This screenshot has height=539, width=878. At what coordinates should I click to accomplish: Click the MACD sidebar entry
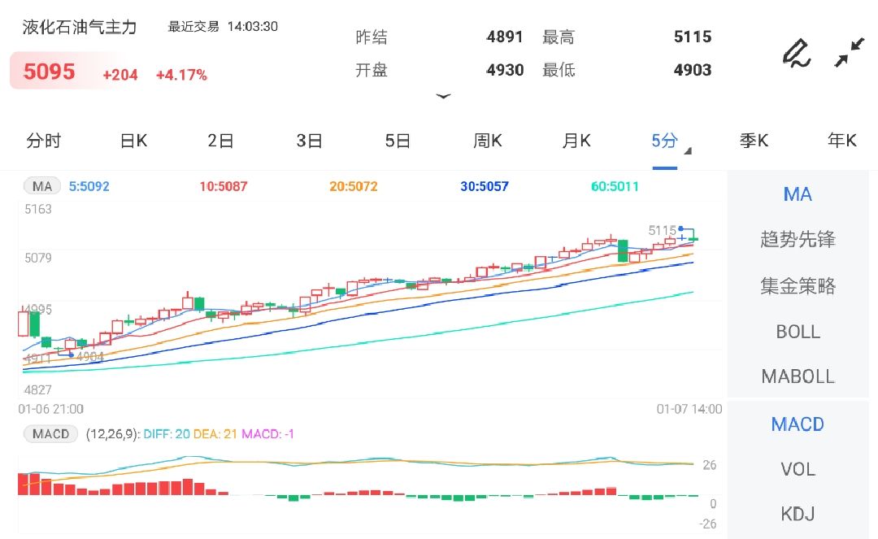(798, 424)
